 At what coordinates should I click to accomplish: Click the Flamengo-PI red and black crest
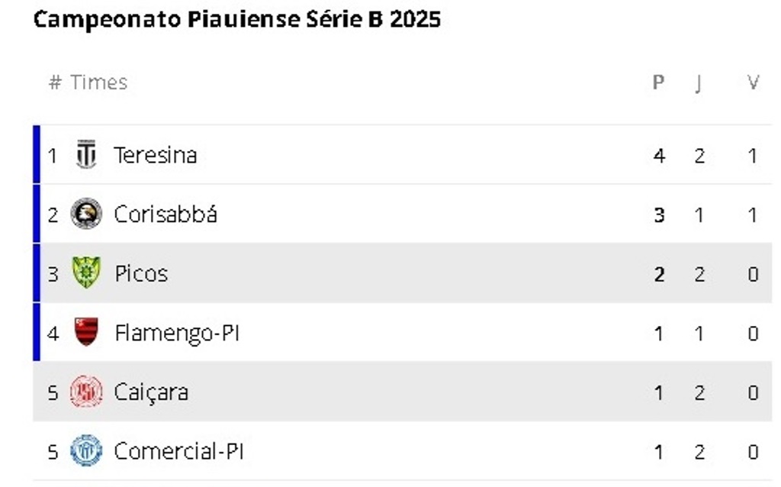coord(86,332)
